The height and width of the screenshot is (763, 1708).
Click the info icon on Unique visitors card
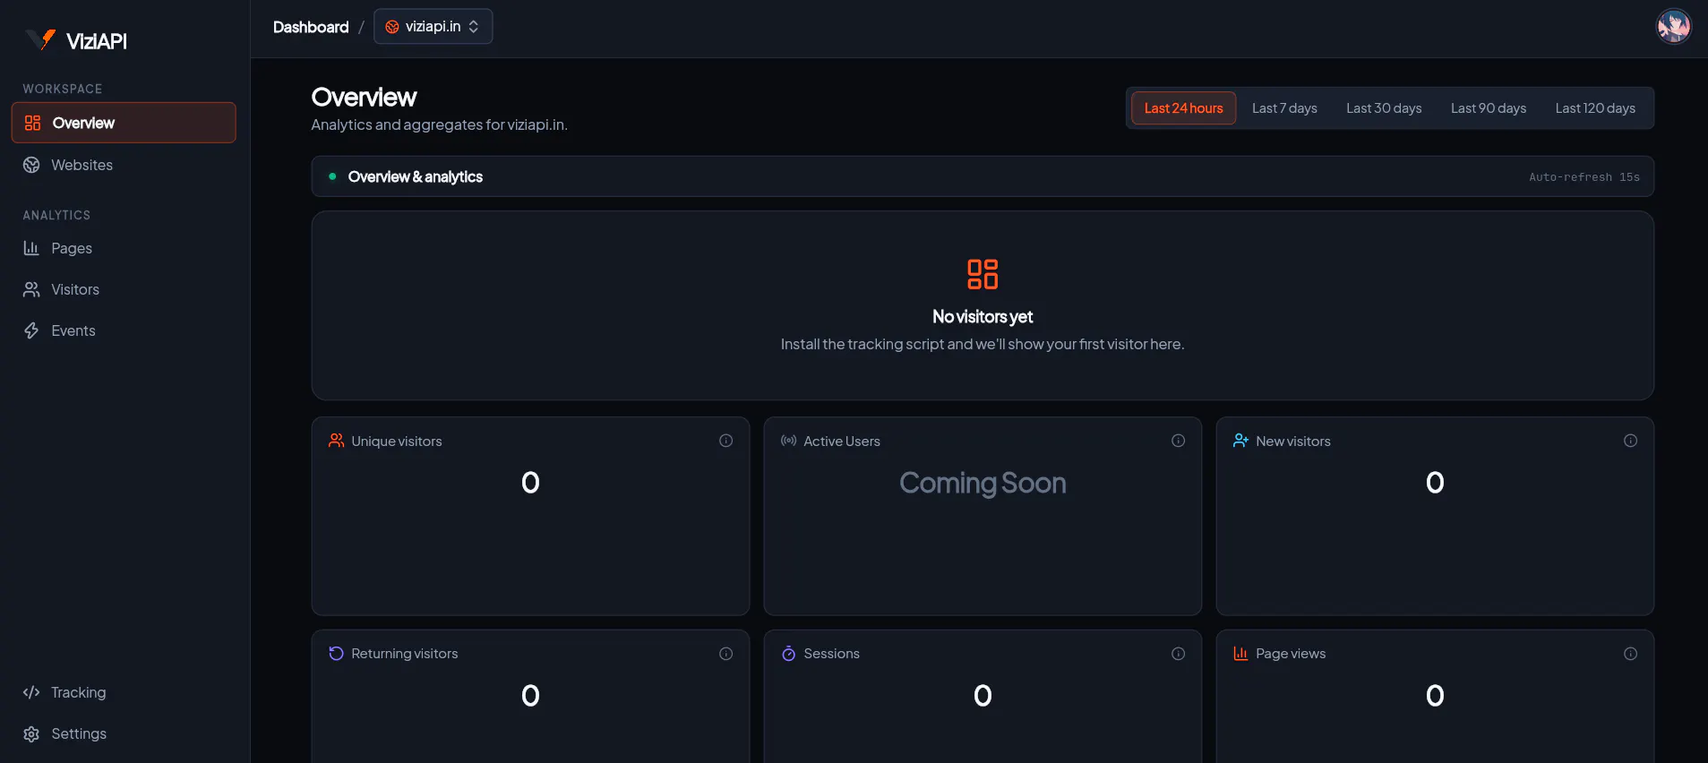[x=725, y=441]
